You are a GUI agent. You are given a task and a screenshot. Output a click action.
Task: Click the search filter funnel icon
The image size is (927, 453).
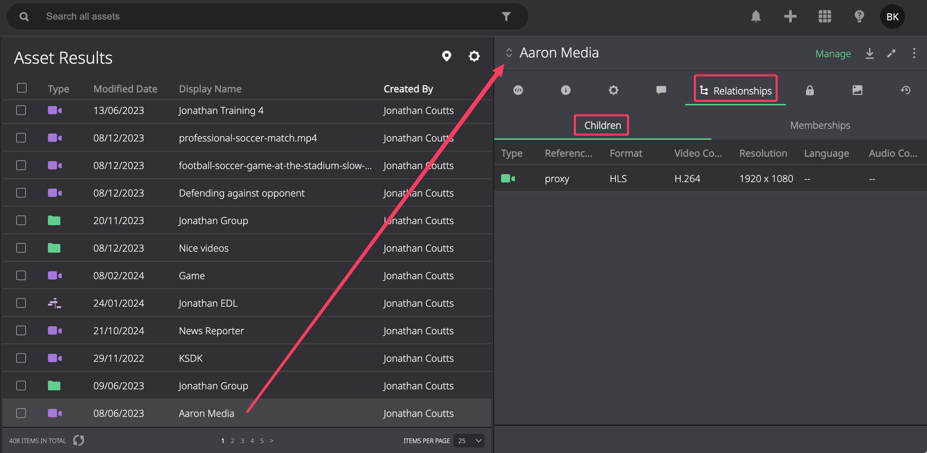pyautogui.click(x=506, y=17)
